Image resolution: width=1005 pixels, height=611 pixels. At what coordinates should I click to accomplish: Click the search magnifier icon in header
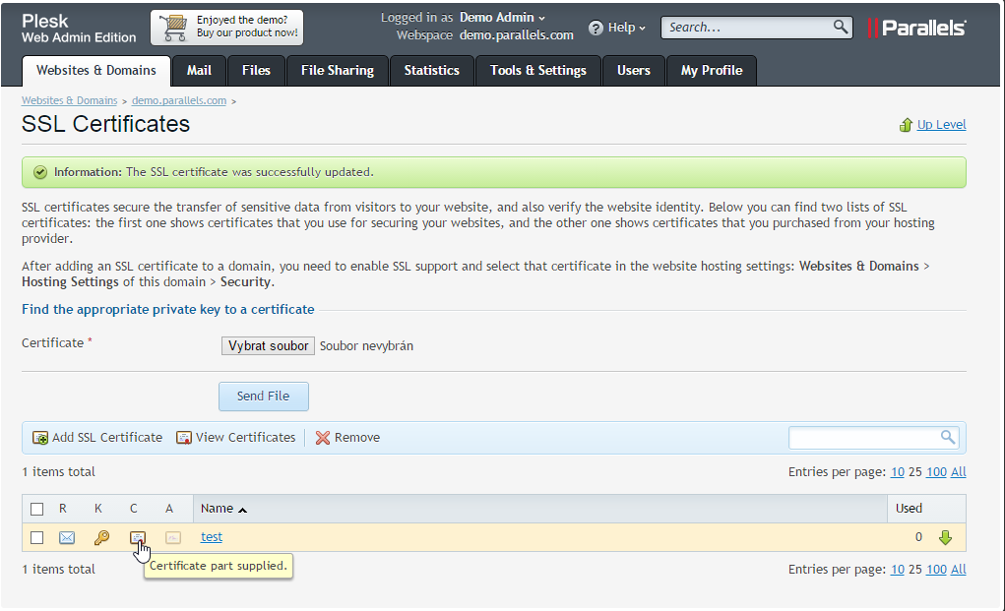point(840,27)
